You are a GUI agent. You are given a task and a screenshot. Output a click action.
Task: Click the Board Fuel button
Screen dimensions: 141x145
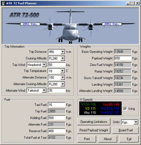coord(126,130)
